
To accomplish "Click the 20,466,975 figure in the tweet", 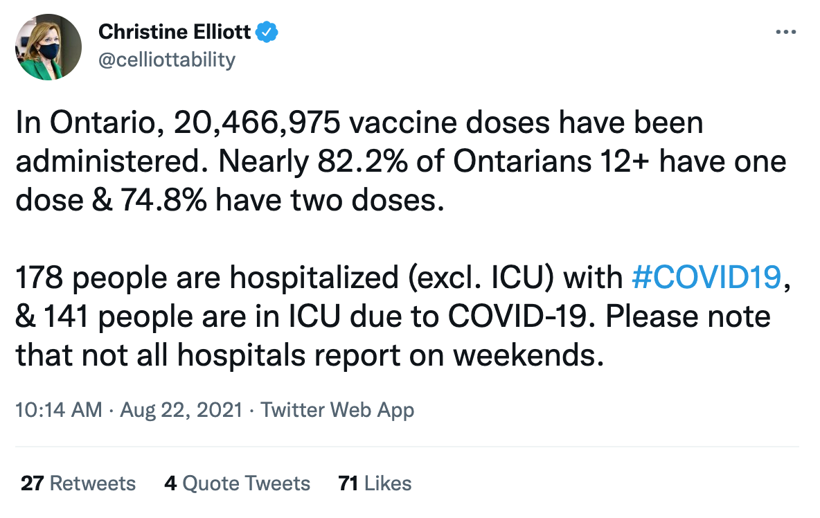I will coord(257,123).
